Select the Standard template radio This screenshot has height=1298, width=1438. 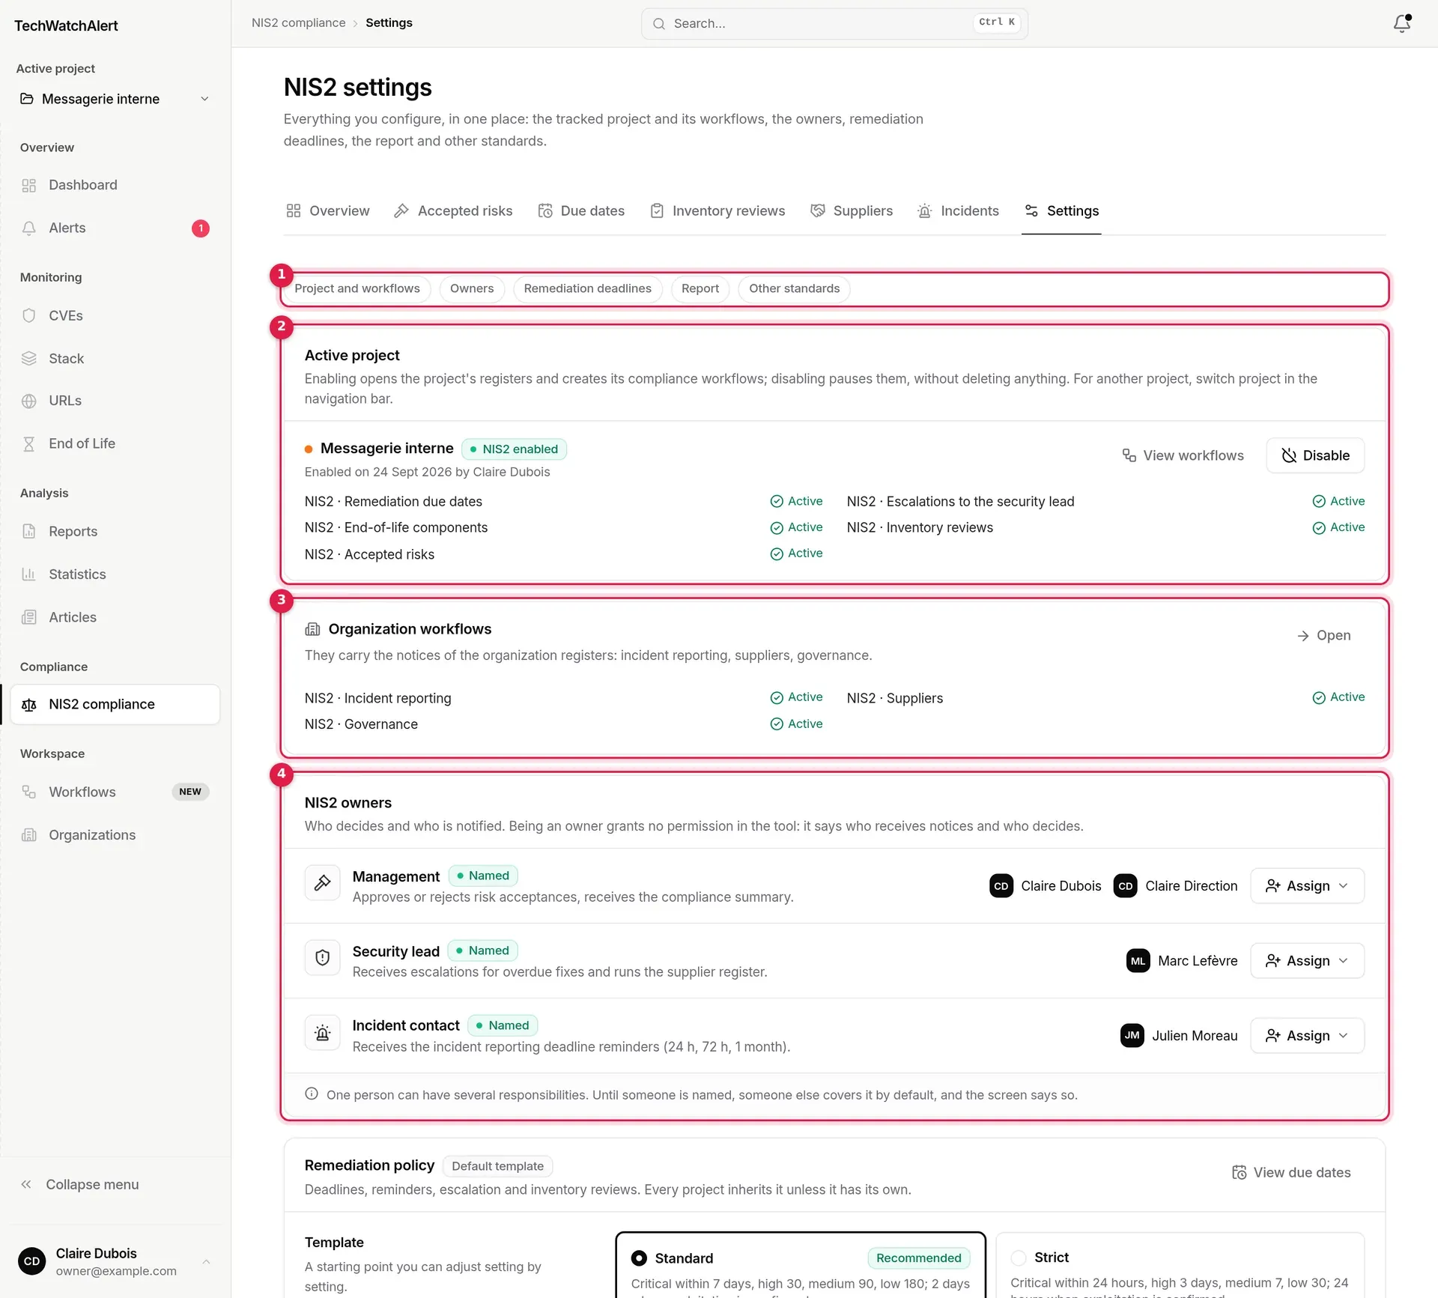[639, 1258]
